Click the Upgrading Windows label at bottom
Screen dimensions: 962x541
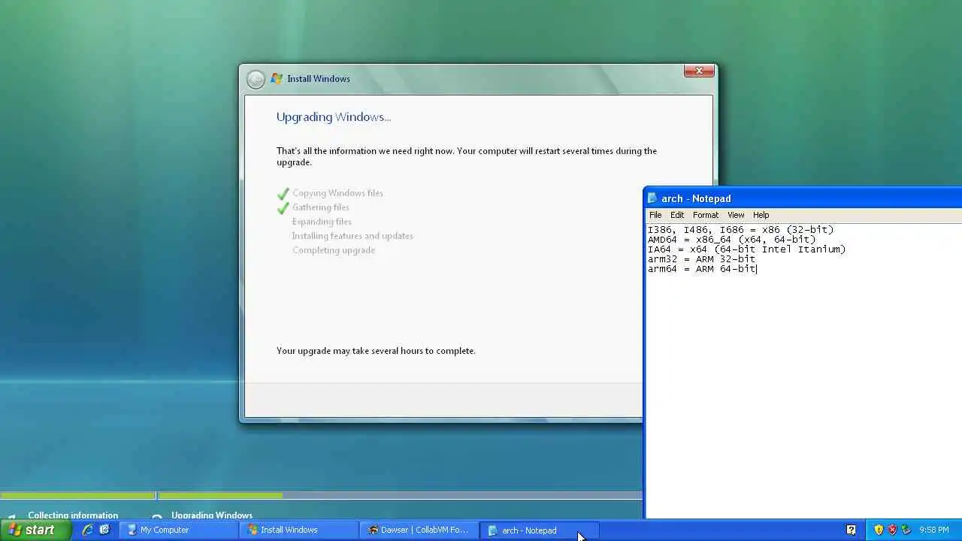[x=212, y=515]
